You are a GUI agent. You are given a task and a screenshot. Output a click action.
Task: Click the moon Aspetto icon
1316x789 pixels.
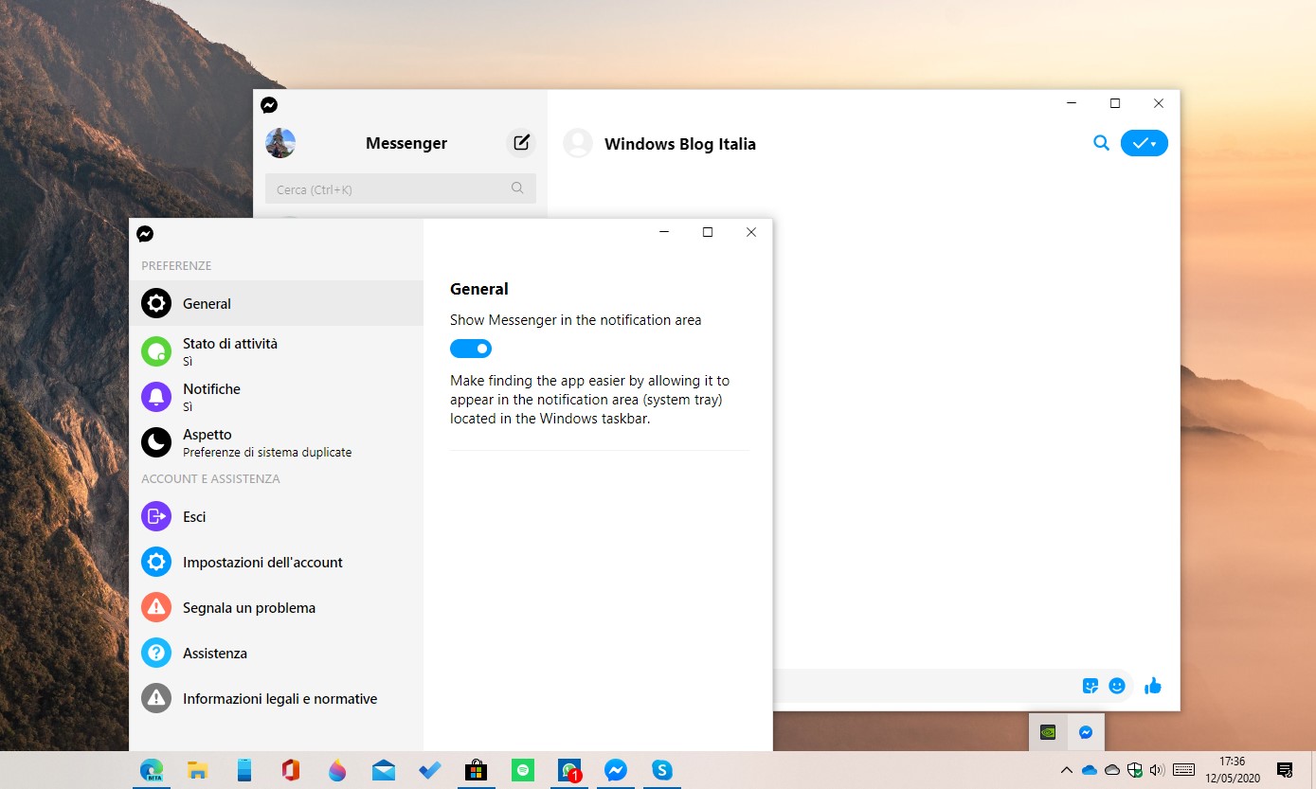[156, 442]
